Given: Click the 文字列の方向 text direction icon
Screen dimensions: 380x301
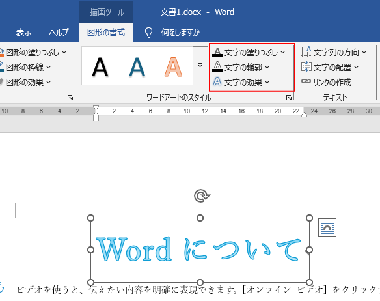Looking at the screenshot, I should pyautogui.click(x=306, y=52).
